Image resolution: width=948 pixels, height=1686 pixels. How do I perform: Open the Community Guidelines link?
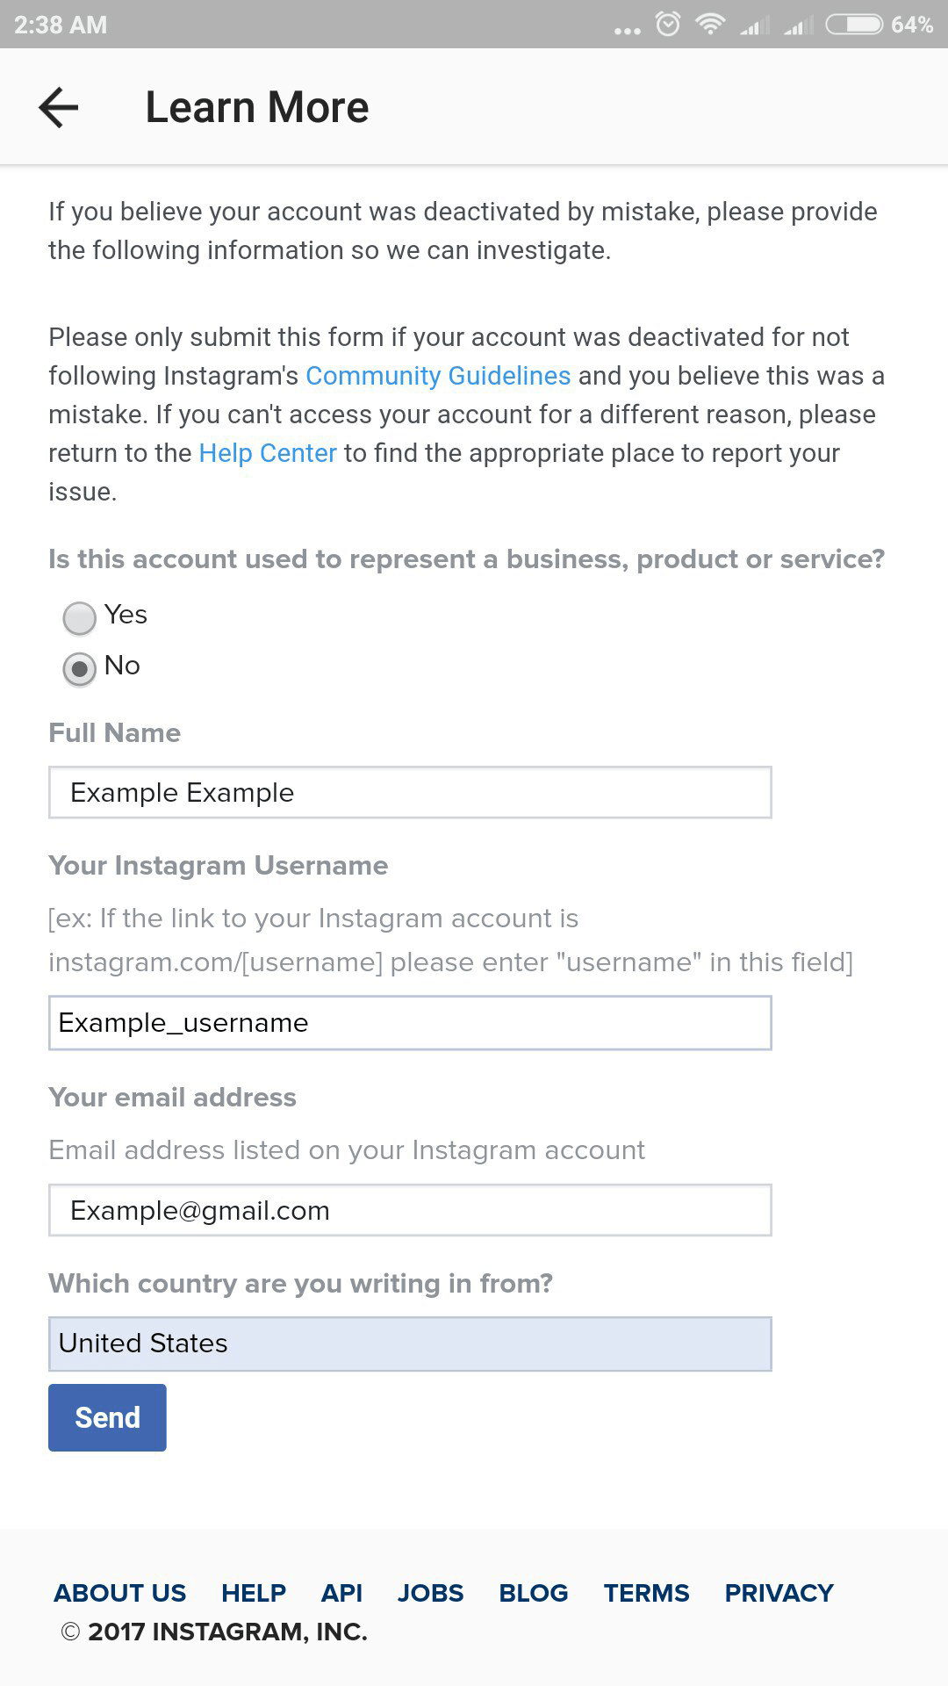point(438,376)
